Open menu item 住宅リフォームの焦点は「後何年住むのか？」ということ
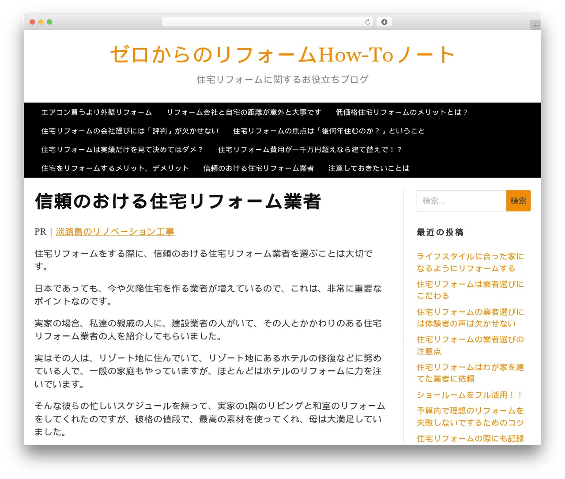Screen dimensions: 565x479 pos(329,131)
